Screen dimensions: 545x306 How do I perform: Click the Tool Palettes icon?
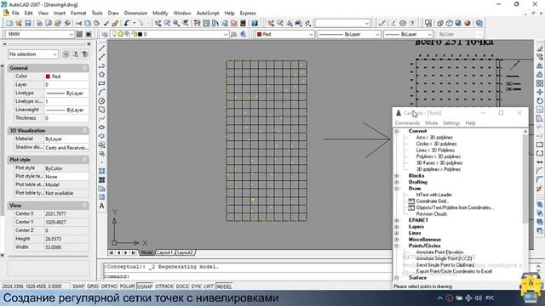[x=215, y=23]
